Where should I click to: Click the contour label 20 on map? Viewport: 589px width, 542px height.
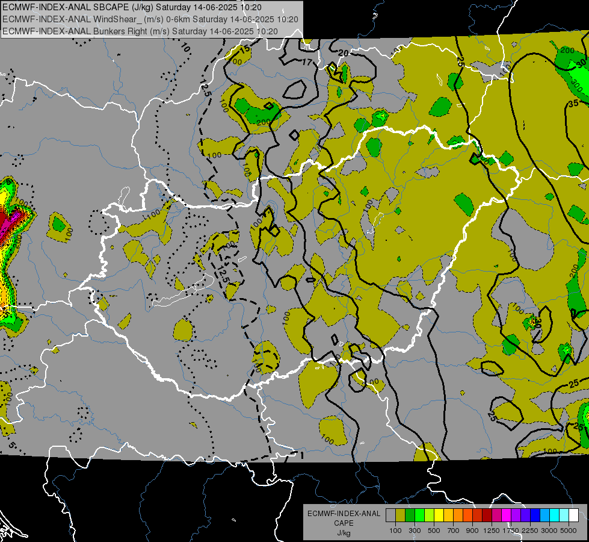tap(343, 53)
